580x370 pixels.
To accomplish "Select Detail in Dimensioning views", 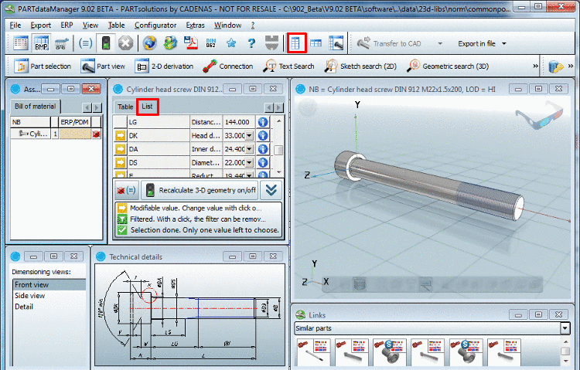I will [49, 307].
